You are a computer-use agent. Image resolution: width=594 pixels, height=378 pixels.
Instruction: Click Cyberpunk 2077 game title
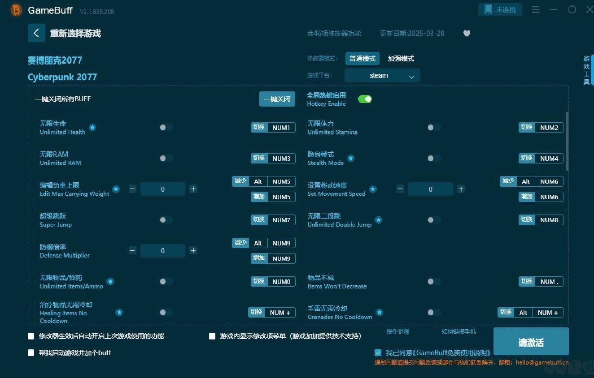62,77
